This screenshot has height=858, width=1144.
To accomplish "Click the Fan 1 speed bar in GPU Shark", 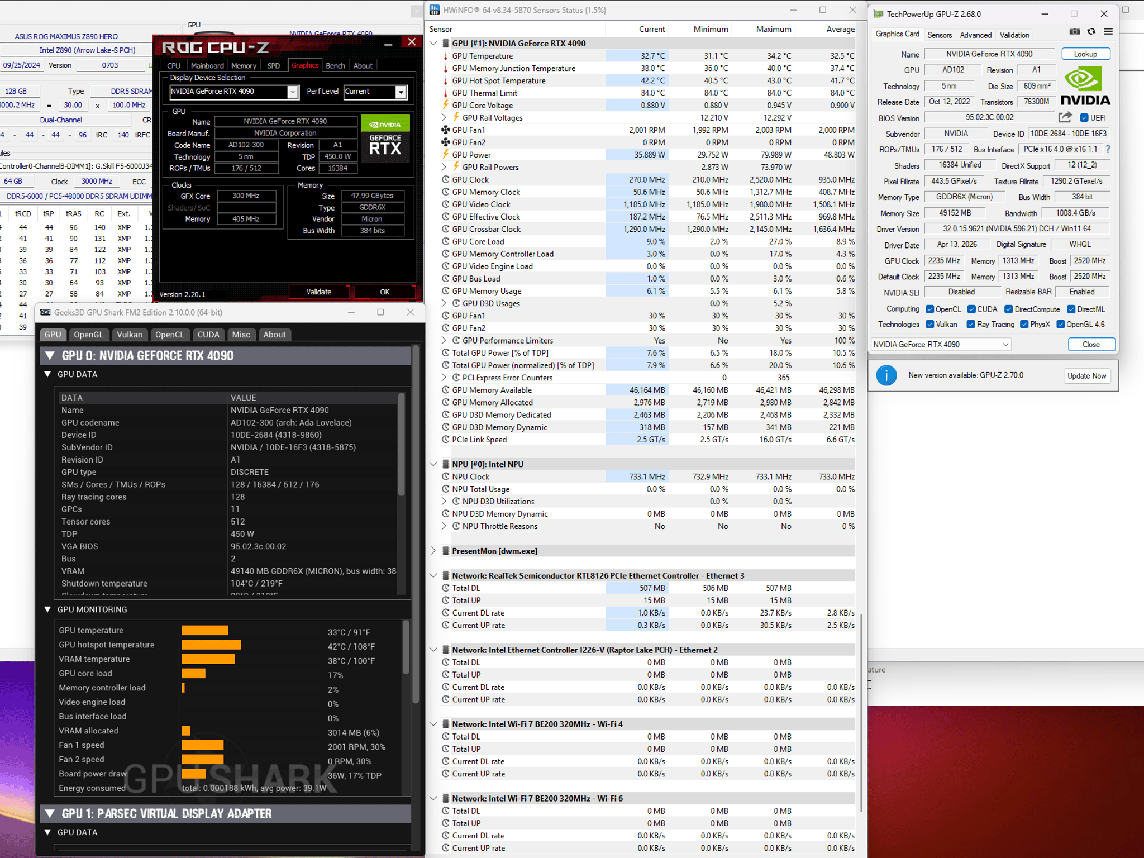I will click(202, 745).
